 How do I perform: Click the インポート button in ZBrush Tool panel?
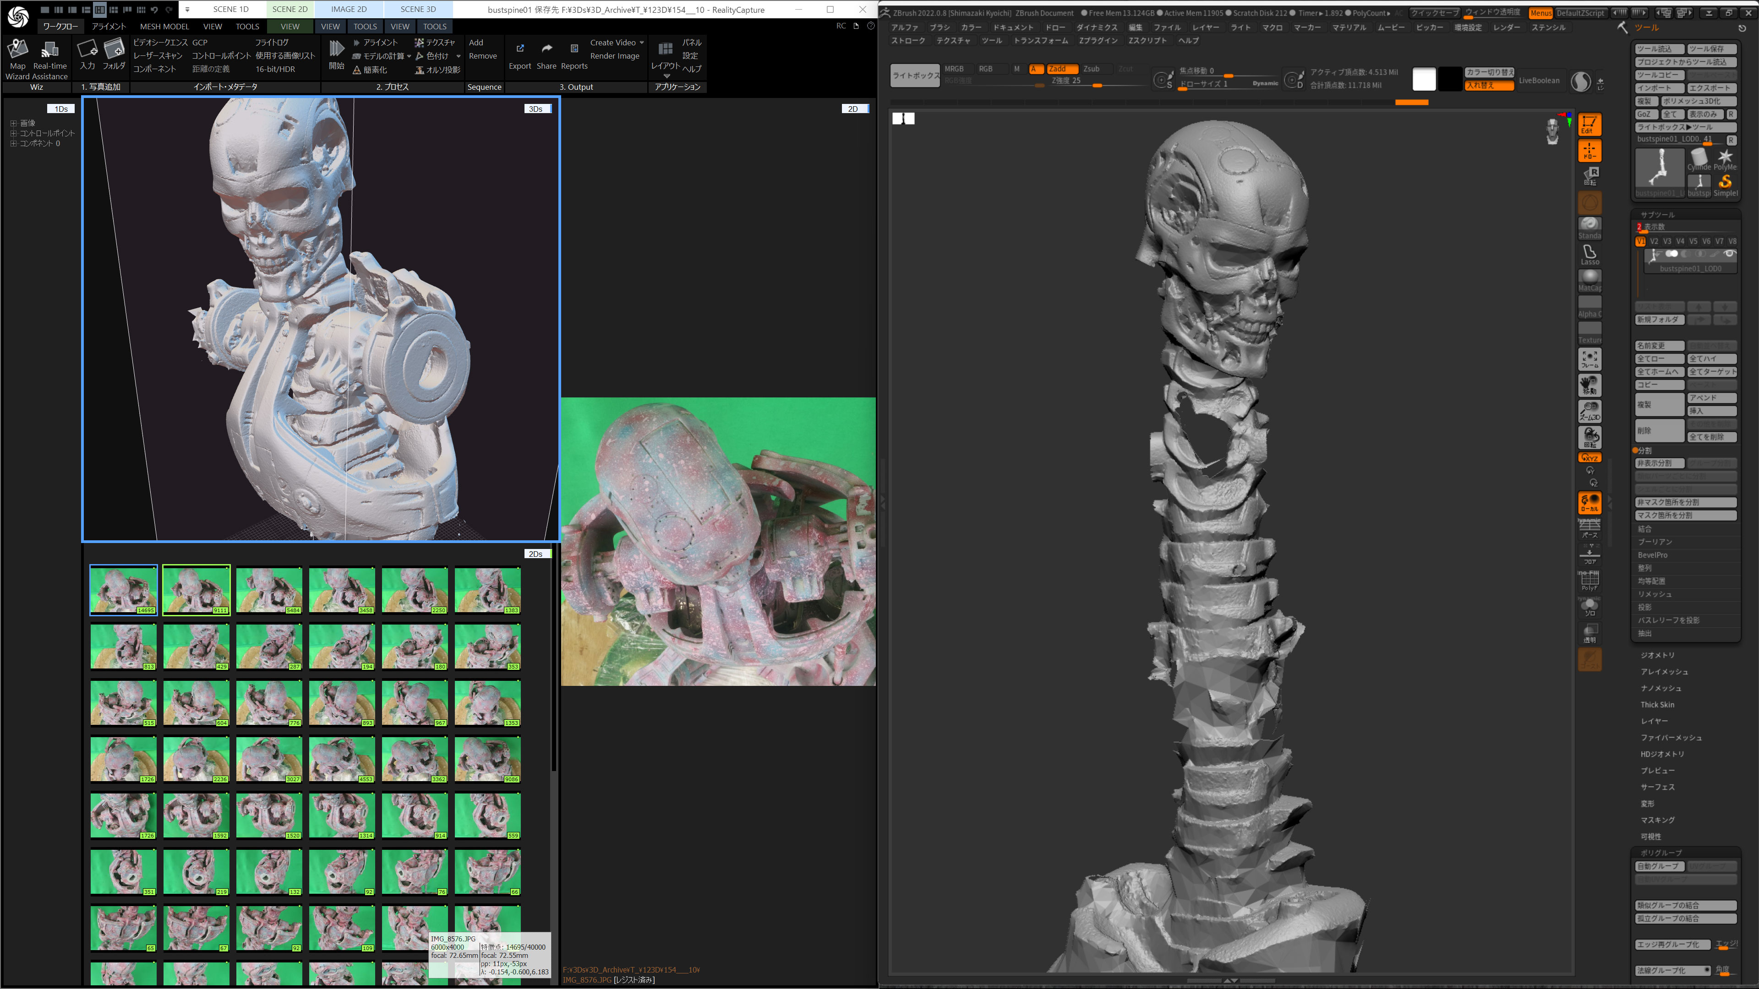point(1659,88)
